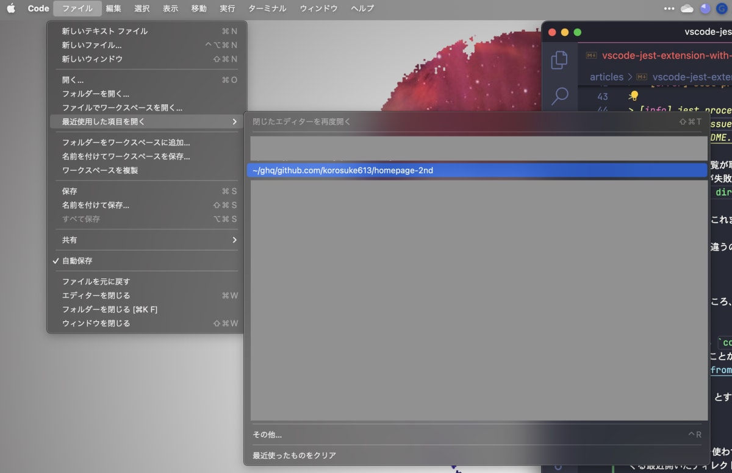Click line number 43 in VS Code editor
This screenshot has width=732, height=473.
pos(603,96)
